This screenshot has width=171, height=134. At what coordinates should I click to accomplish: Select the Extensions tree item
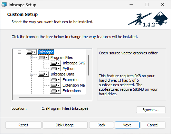[72, 91]
